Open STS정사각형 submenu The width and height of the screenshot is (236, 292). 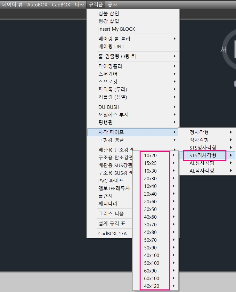pyautogui.click(x=207, y=148)
